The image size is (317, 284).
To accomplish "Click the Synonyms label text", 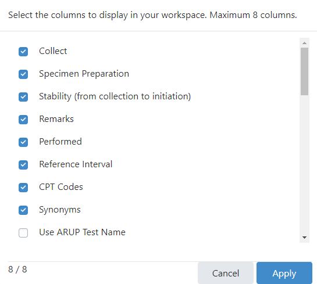I will pos(60,210).
